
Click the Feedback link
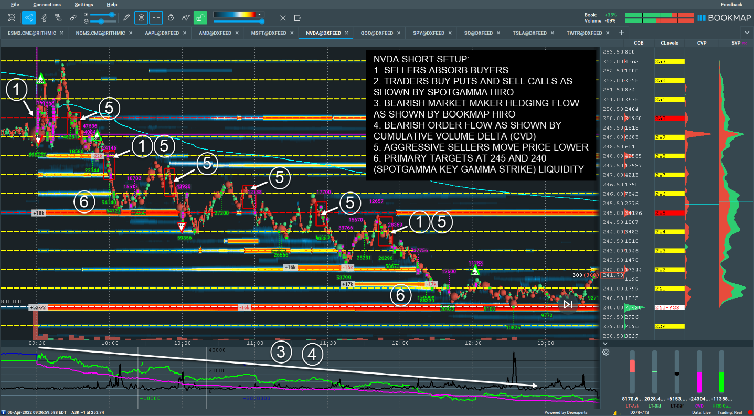click(731, 4)
